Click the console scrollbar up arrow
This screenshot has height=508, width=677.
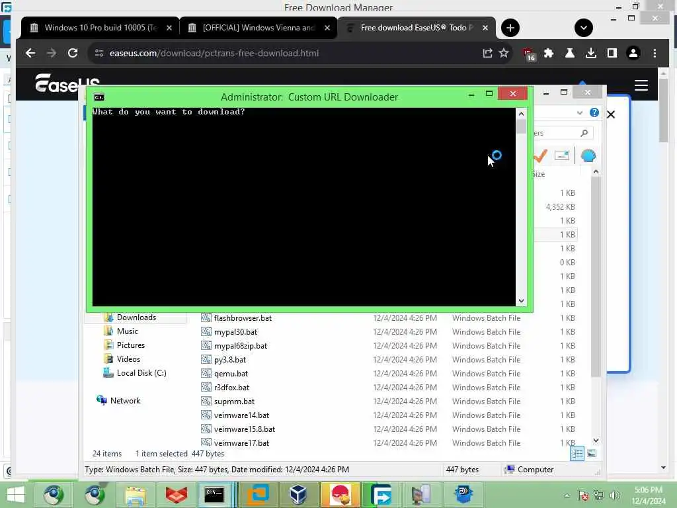click(x=521, y=114)
